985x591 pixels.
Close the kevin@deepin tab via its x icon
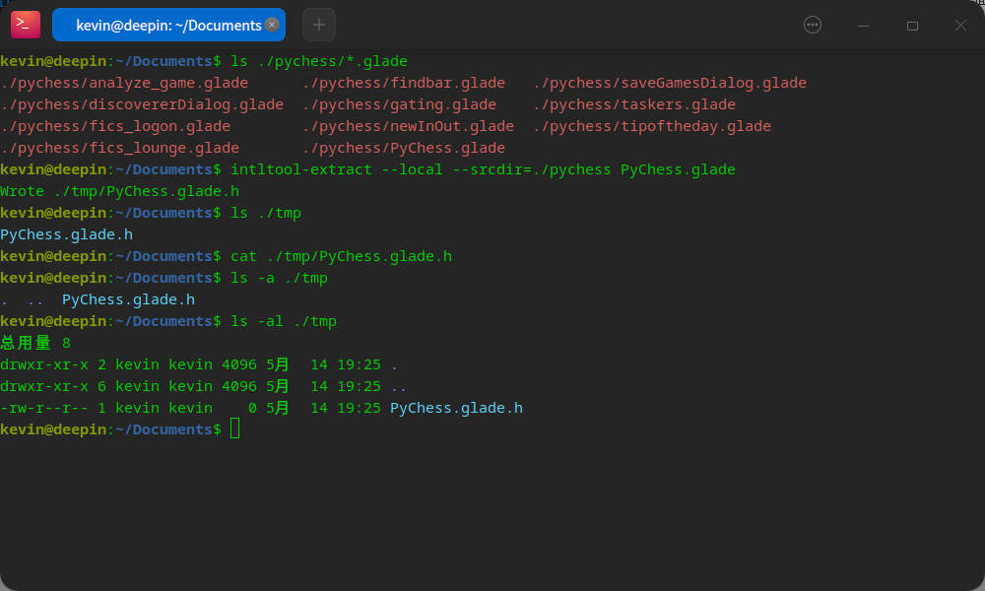272,25
